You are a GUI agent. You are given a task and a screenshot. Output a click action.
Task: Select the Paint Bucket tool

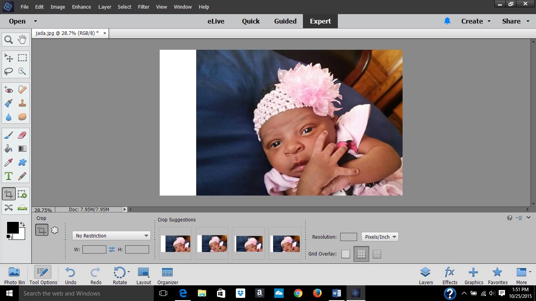pos(9,149)
